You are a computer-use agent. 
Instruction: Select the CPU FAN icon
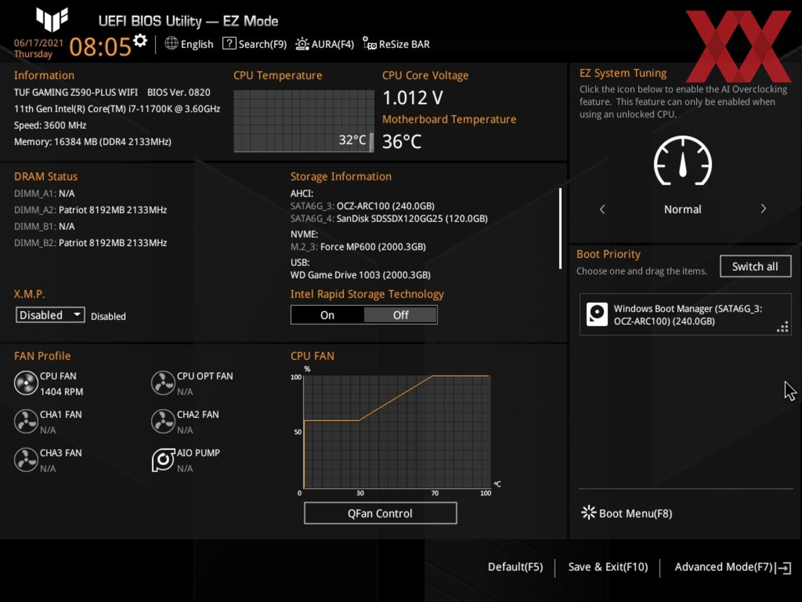click(x=26, y=383)
